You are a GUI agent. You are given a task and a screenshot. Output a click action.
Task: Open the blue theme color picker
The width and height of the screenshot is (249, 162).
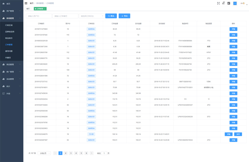pyautogui.click(x=235, y=3)
